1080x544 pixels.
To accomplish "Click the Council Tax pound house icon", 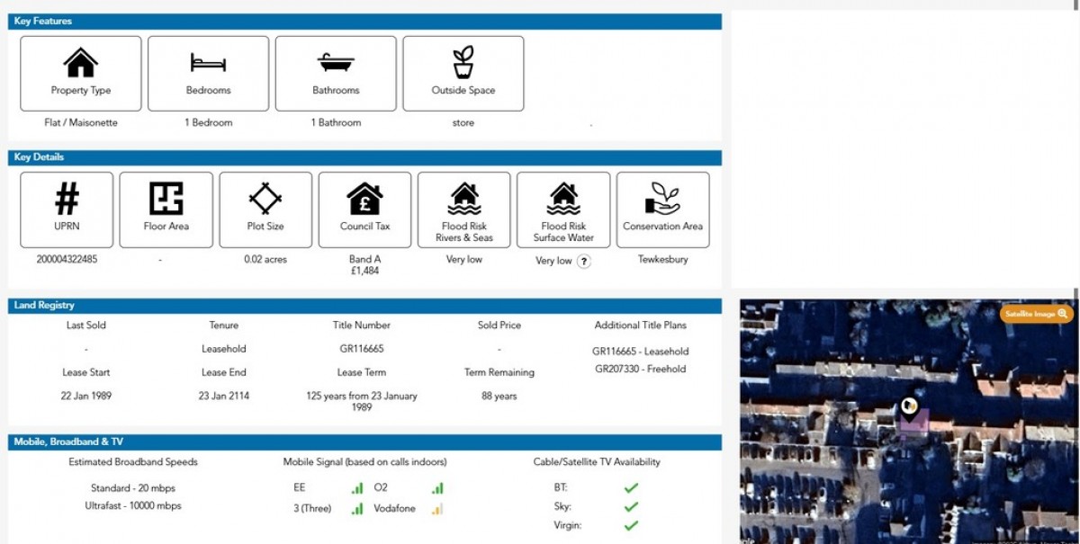I will tap(364, 199).
